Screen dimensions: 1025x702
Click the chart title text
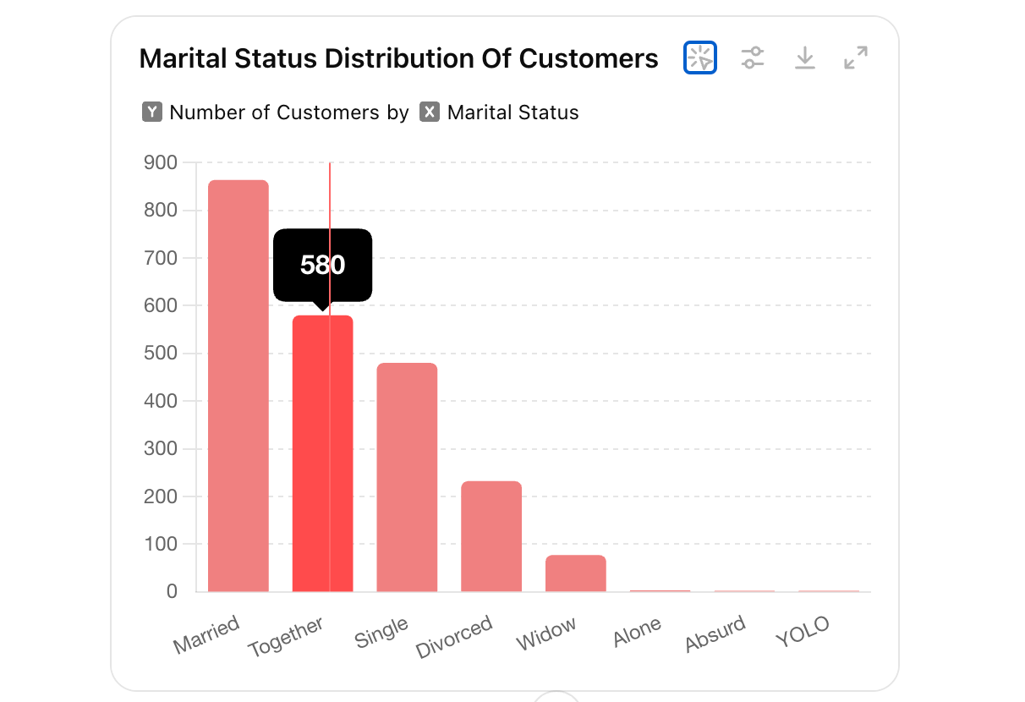coord(398,58)
